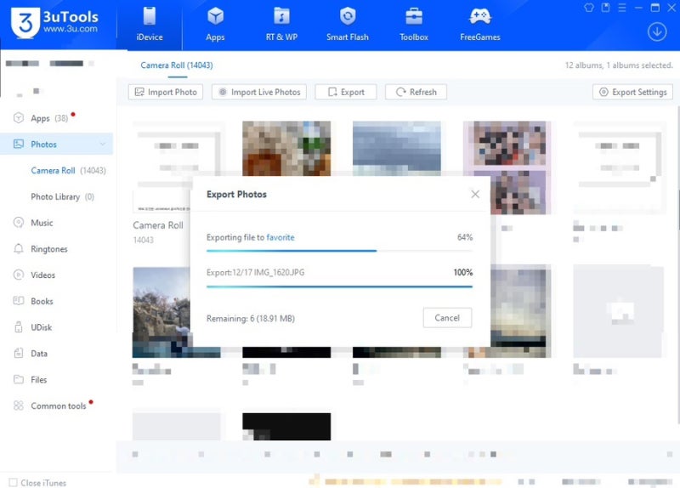Image resolution: width=680 pixels, height=488 pixels.
Task: Open the iDevice tab
Action: tap(150, 25)
